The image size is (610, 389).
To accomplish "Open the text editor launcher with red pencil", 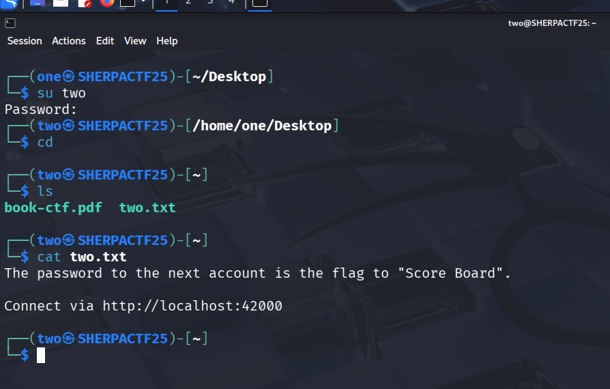I will tap(85, 3).
